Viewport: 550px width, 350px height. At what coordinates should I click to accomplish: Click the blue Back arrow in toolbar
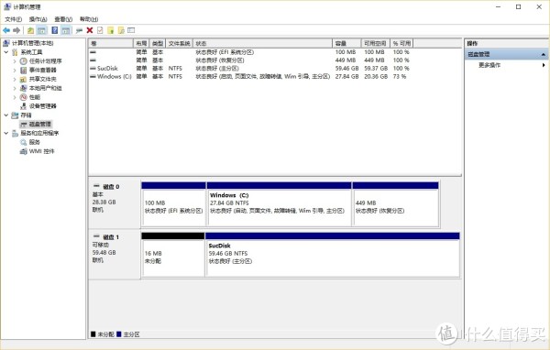[6, 30]
